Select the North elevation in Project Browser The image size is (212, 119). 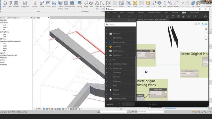pos(5,46)
